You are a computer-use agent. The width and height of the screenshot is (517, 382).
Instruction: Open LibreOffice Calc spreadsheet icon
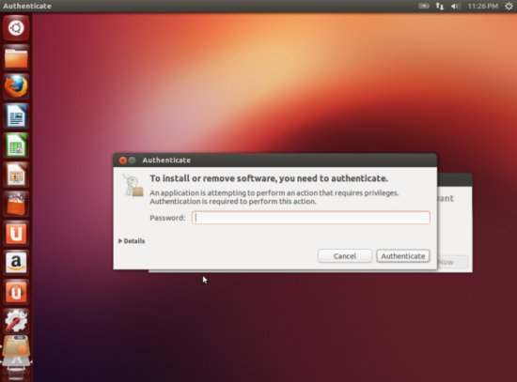tap(16, 145)
